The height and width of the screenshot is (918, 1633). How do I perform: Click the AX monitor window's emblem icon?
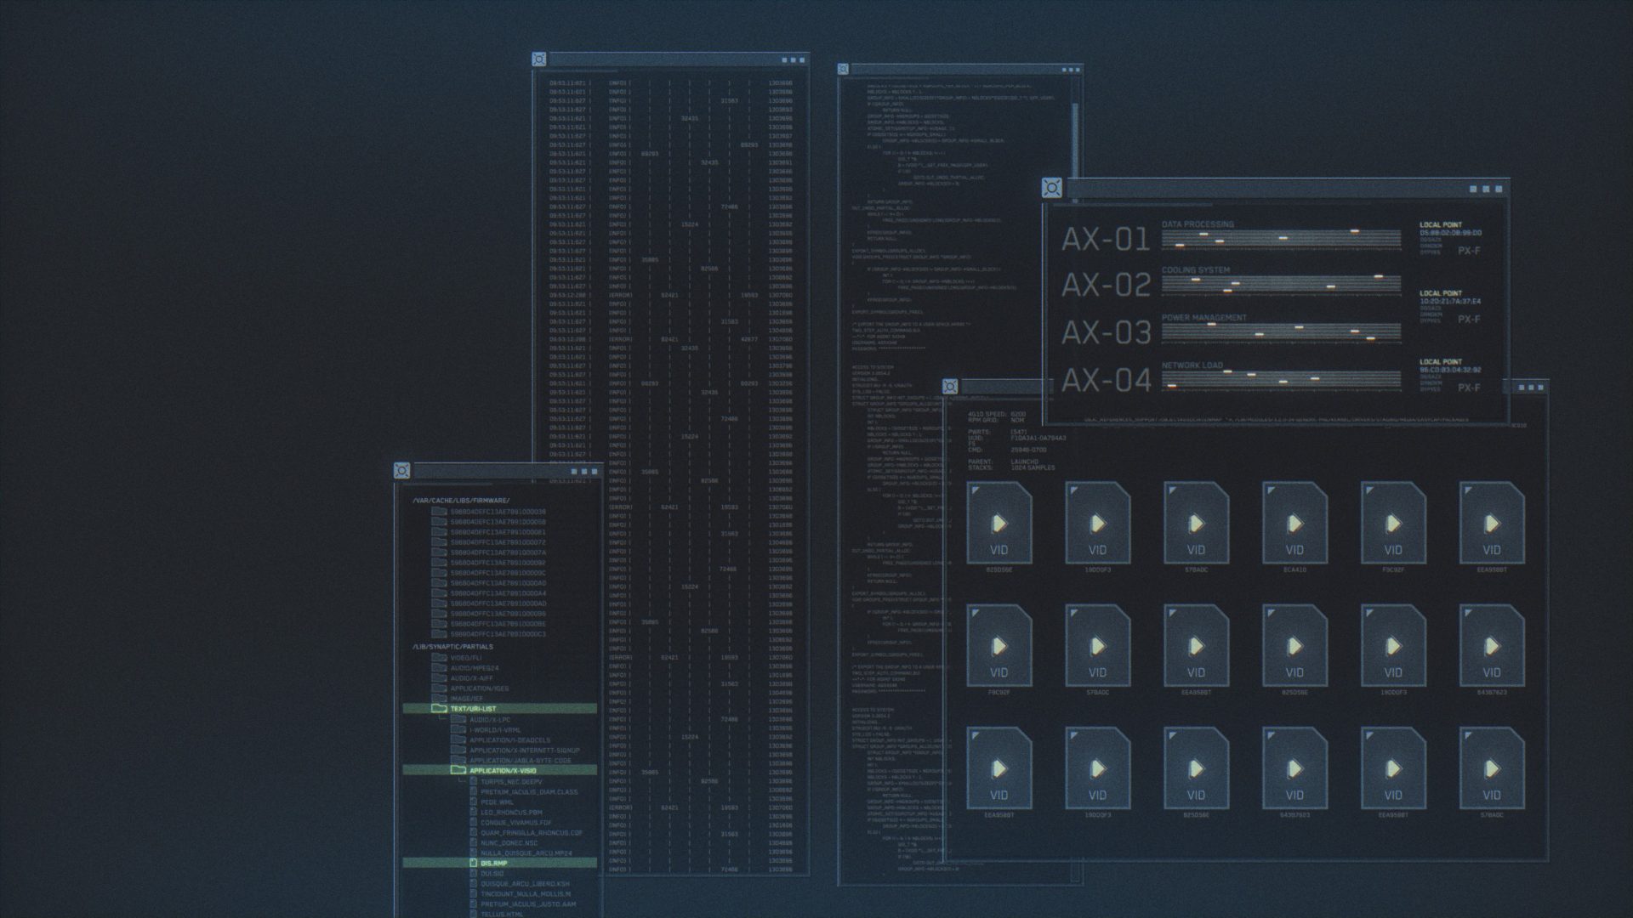coord(1052,188)
